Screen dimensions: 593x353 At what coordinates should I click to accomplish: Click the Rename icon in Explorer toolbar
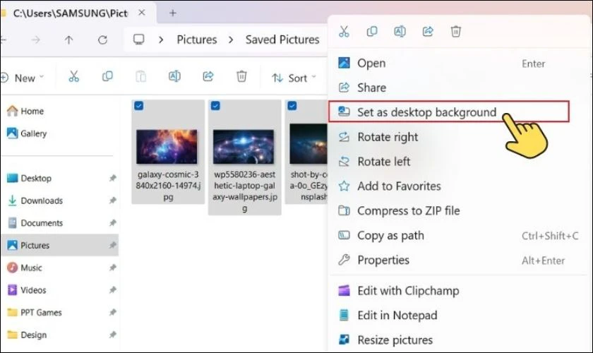174,76
